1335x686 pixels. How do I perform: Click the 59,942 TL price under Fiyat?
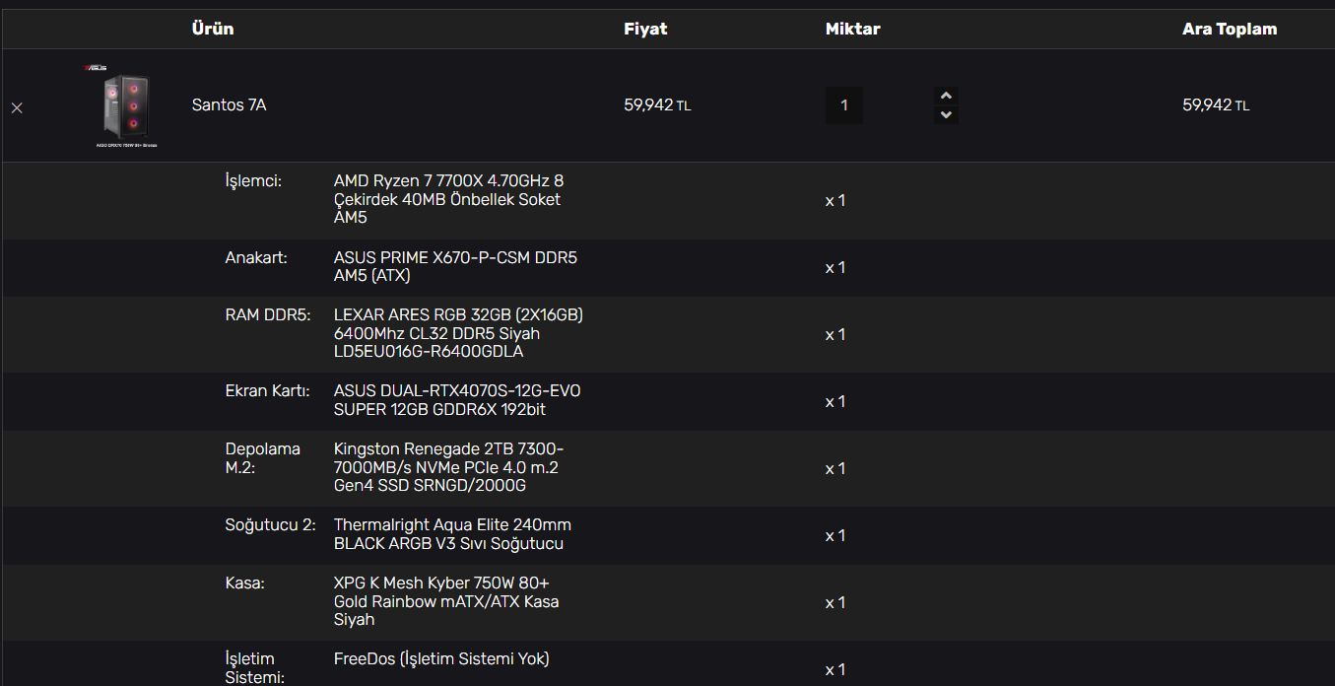tap(657, 104)
